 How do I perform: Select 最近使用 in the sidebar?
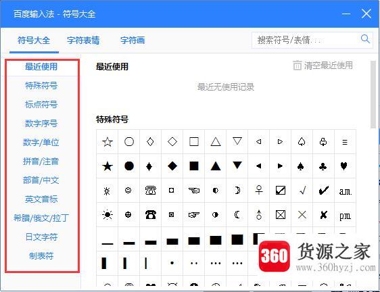pyautogui.click(x=41, y=66)
